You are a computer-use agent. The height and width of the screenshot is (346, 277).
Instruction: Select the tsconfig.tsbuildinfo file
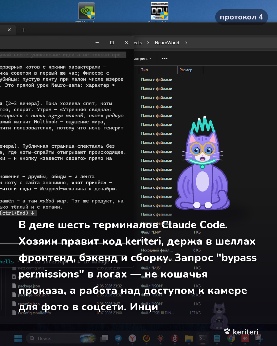(34, 313)
